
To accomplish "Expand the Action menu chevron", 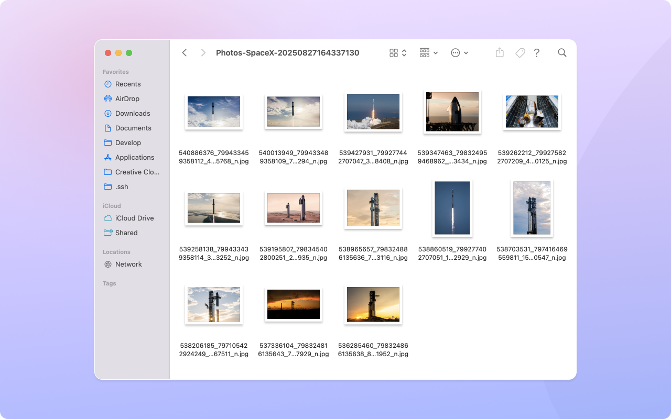I will 466,53.
